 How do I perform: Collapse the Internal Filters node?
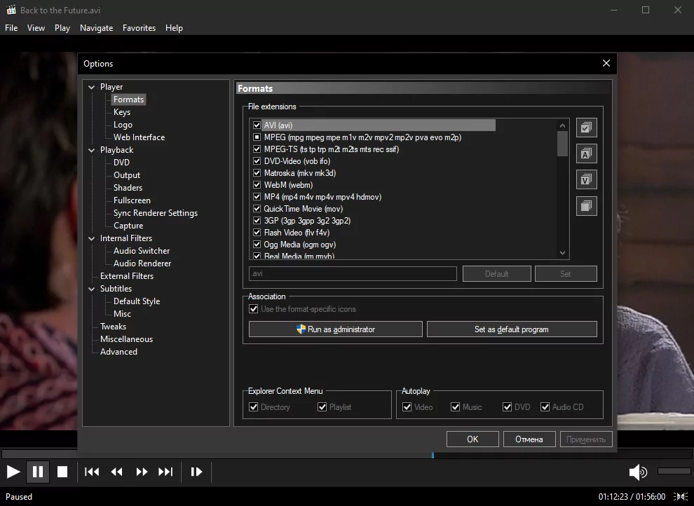coord(92,238)
